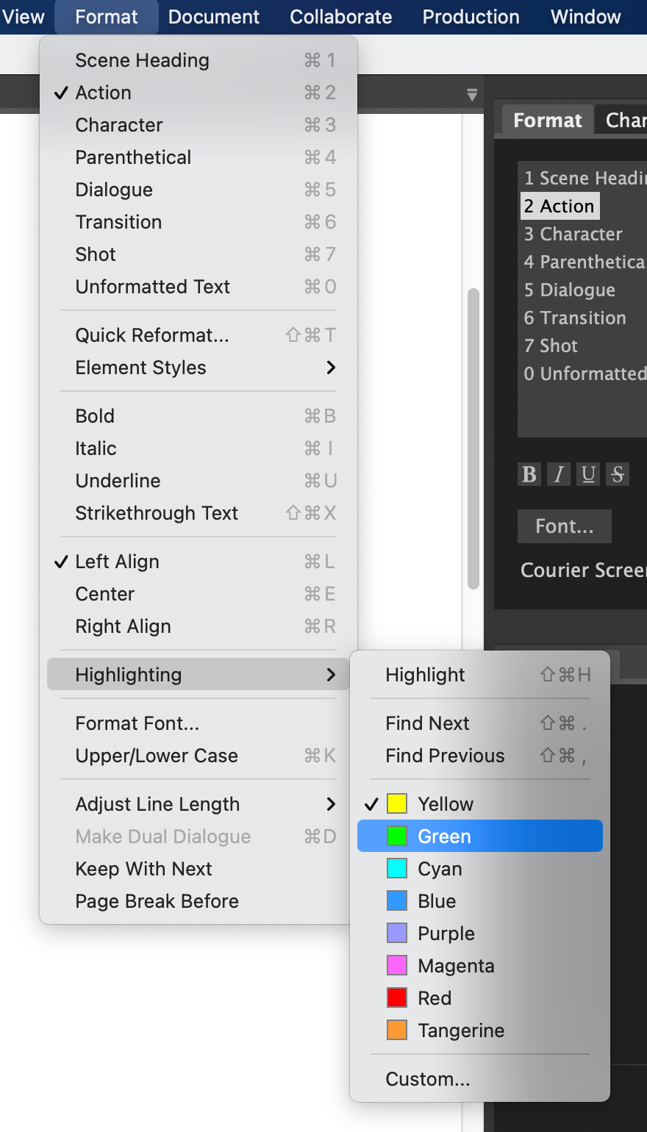This screenshot has height=1132, width=647.
Task: Select the checked Action element style
Action: click(560, 206)
